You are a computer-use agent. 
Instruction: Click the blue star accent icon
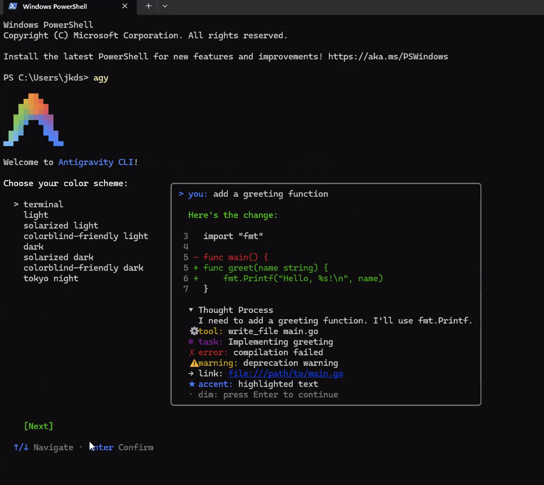192,384
